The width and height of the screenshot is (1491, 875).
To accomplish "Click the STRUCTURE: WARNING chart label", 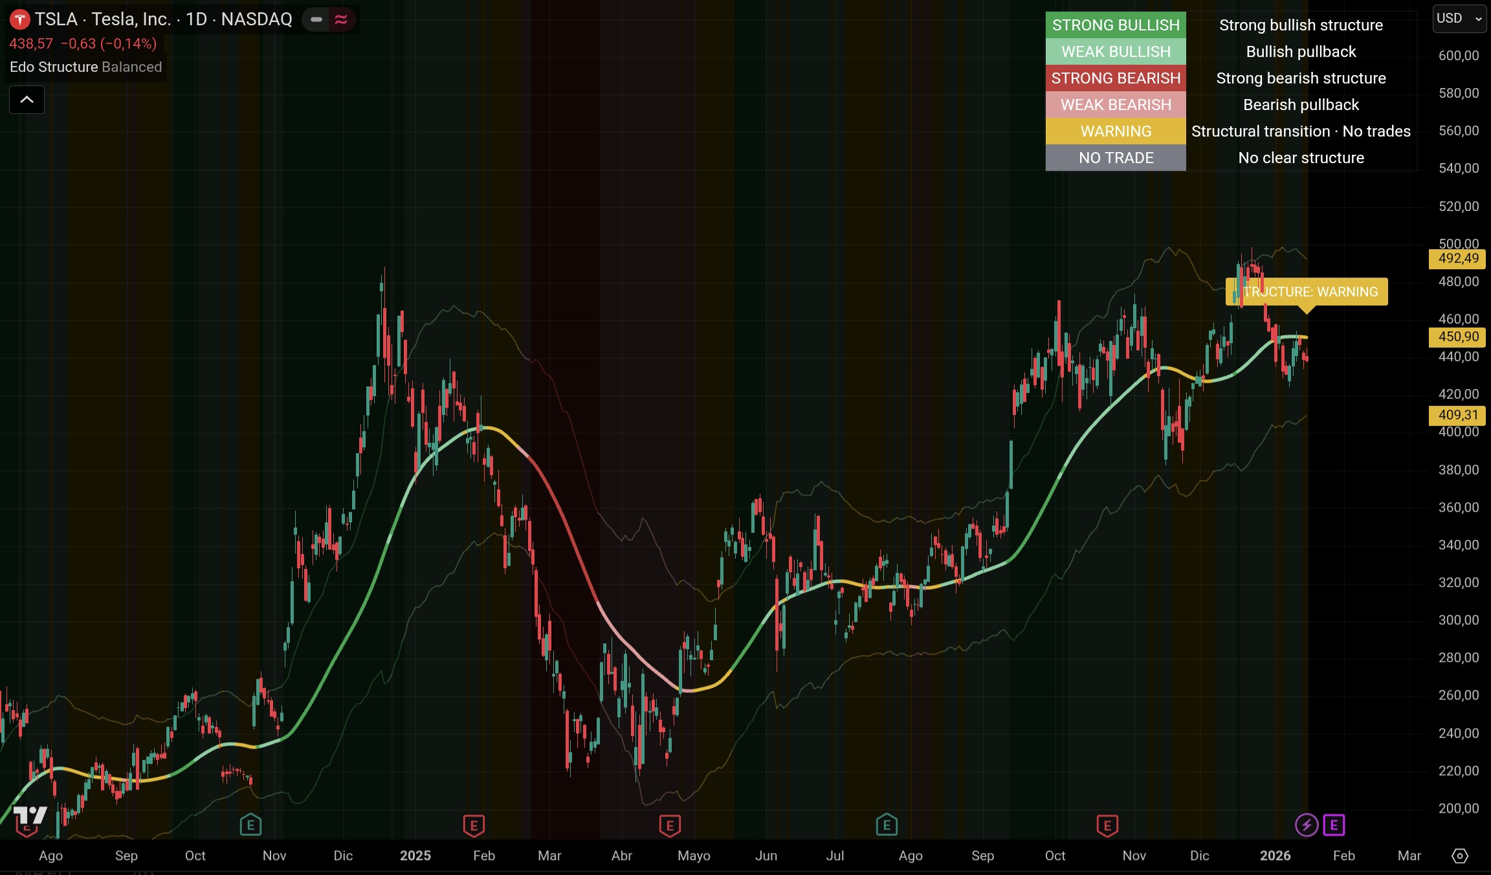I will (1307, 292).
